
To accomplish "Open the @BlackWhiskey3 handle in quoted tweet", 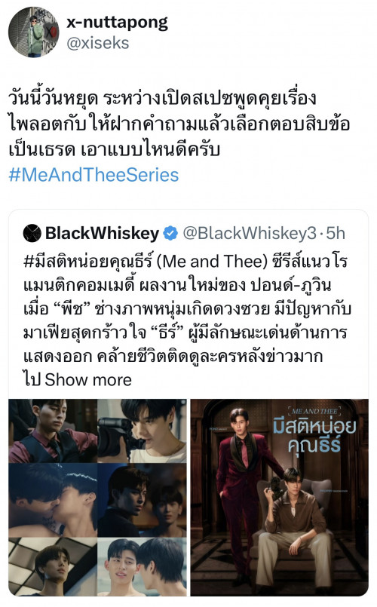I will pos(250,234).
